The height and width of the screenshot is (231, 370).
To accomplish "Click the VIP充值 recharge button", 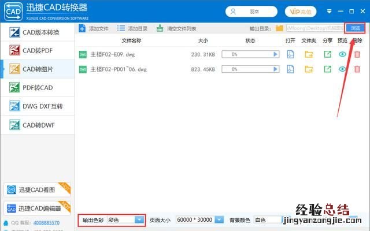I will (x=301, y=12).
